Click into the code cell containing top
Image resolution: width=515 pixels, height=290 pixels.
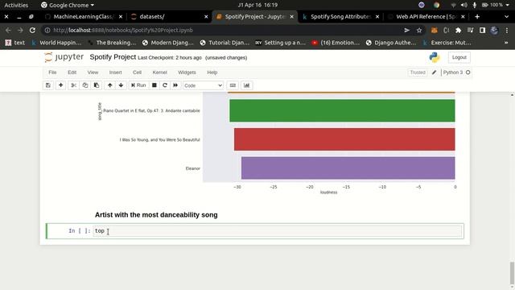(278, 231)
